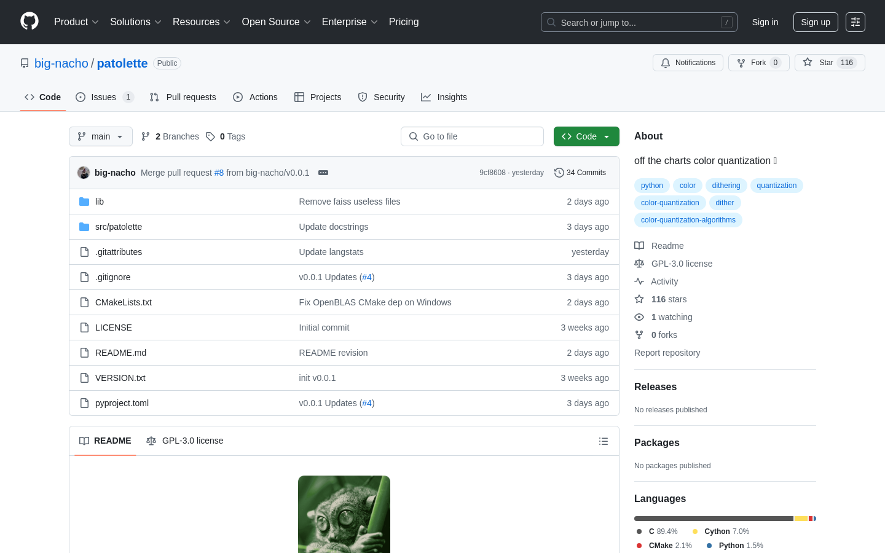Click the pyproject.toml file icon
The width and height of the screenshot is (885, 553).
pos(84,403)
